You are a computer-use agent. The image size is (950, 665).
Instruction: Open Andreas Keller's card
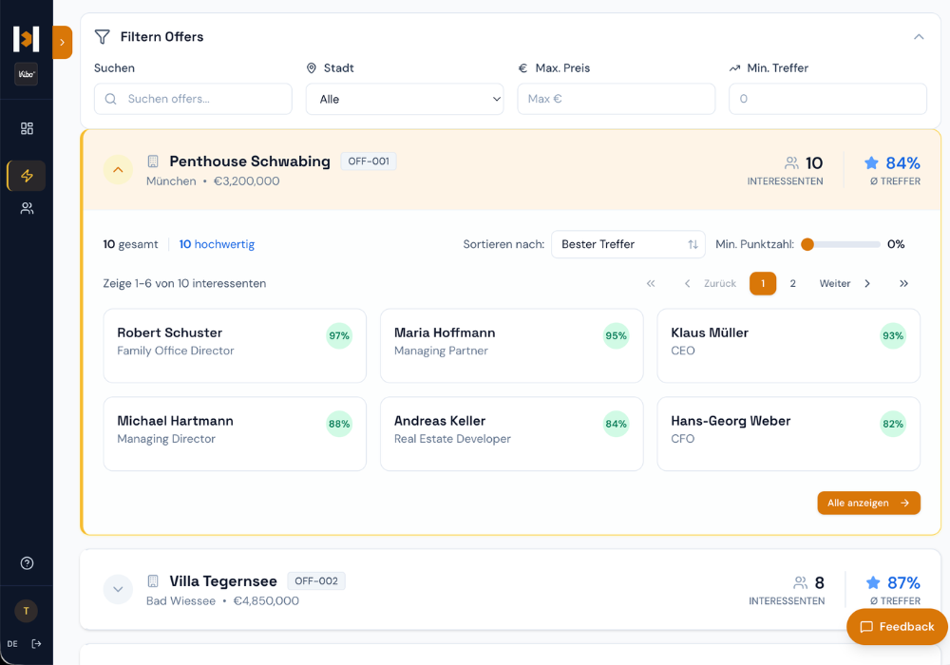coord(511,433)
